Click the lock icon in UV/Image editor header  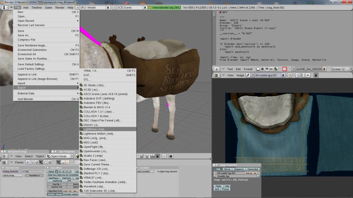pyautogui.click(x=316, y=76)
